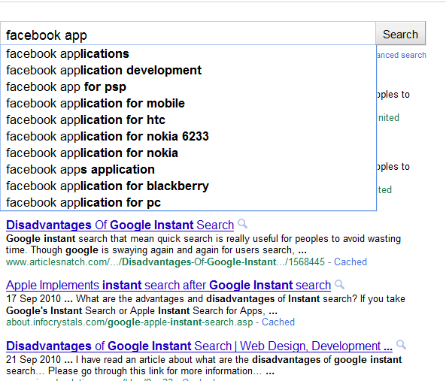Pick suggestion 'facebook app for psp'

[x=188, y=86]
